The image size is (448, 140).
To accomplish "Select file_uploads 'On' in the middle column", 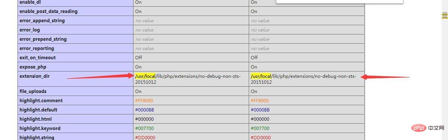I will tap(138, 91).
